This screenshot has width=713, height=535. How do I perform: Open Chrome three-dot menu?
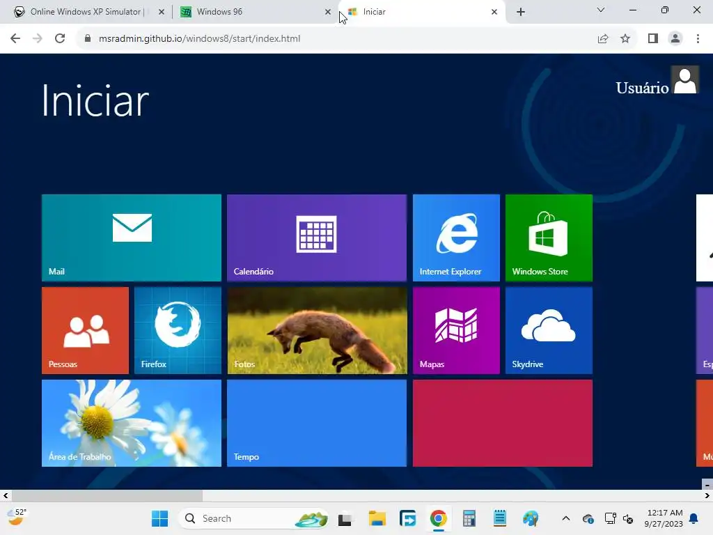click(698, 39)
